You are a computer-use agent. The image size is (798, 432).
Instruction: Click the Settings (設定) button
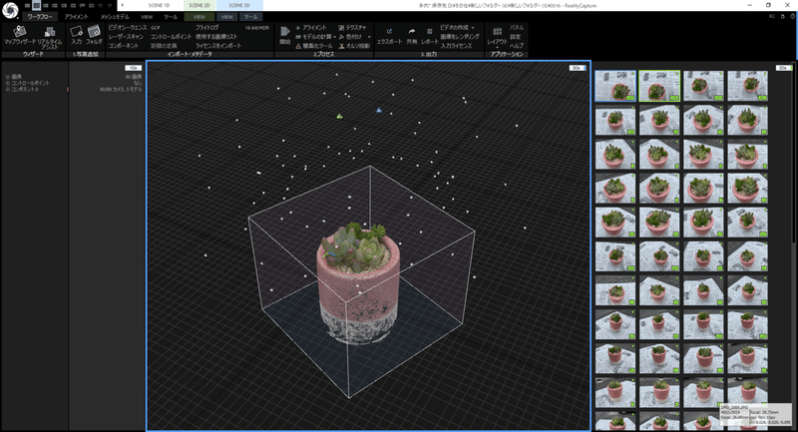pos(516,37)
